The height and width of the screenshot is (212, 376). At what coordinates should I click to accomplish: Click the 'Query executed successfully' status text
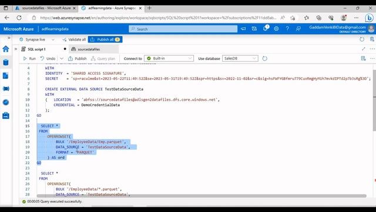pos(61,201)
